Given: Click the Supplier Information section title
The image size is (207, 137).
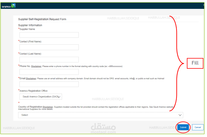Looking at the screenshot, I should [x=30, y=25].
